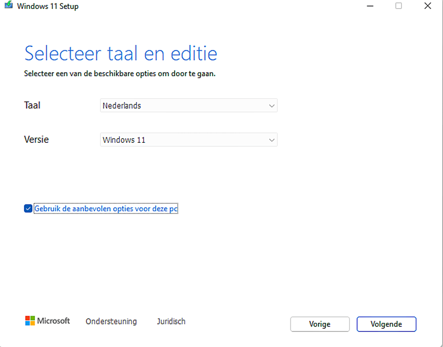Close the Windows 11 Setup window
443x347 pixels.
428,6
